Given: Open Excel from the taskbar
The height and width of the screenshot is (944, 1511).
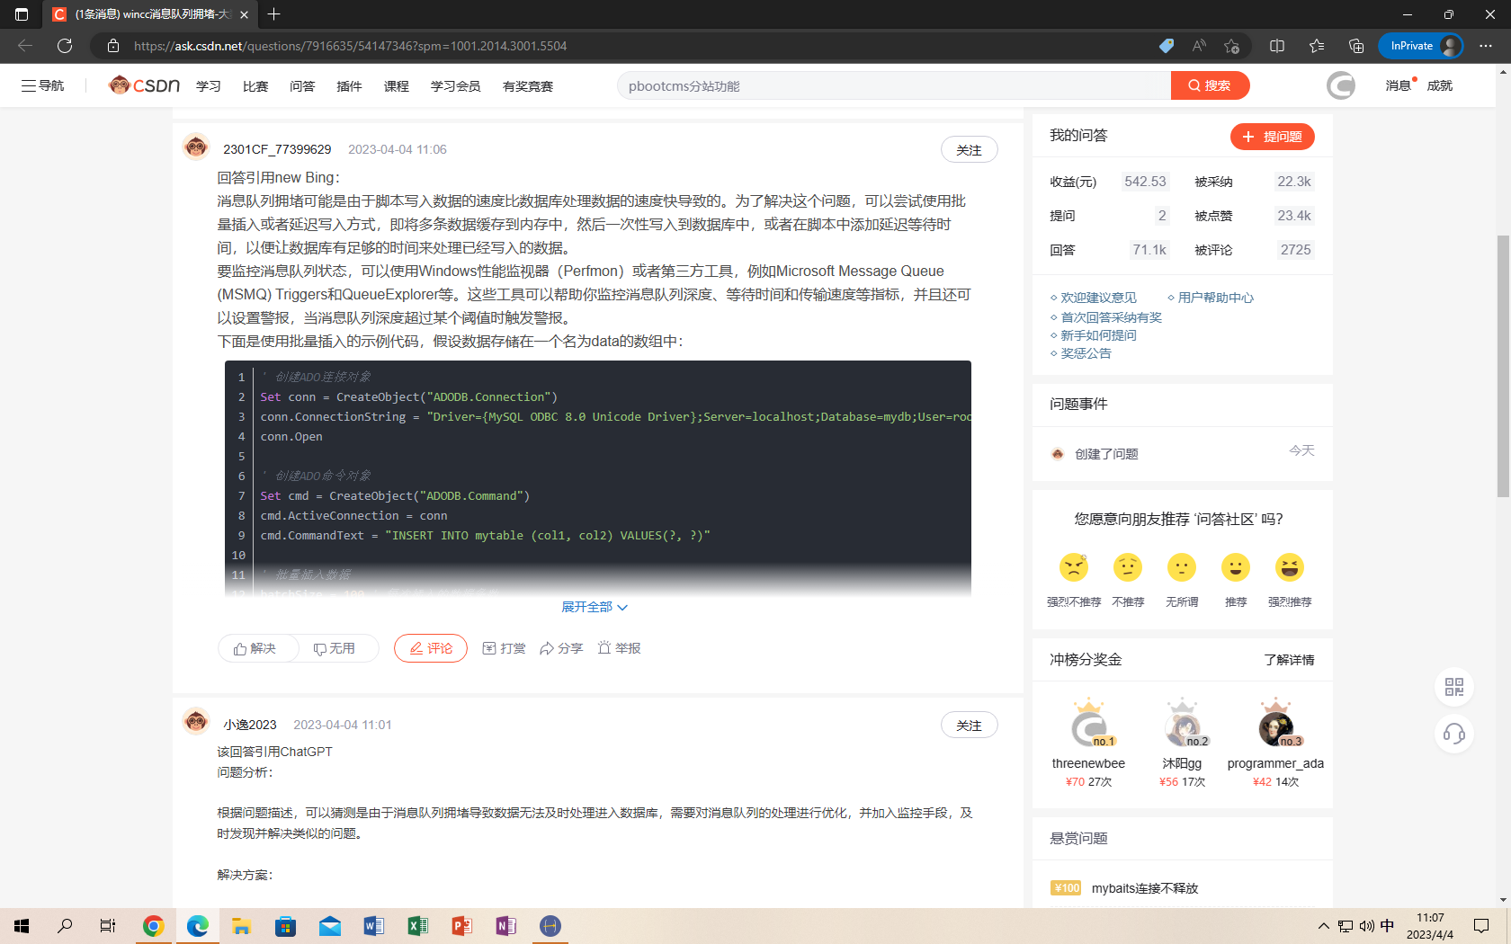Looking at the screenshot, I should (x=417, y=926).
